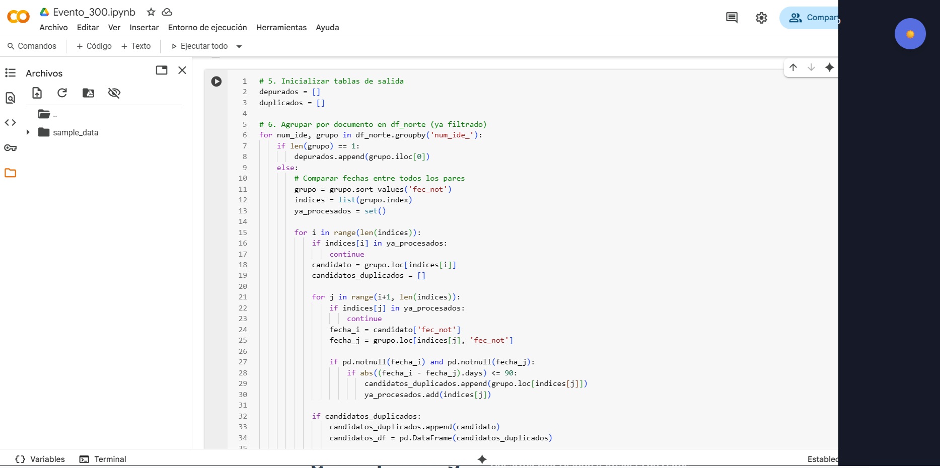Go to the parent folder '..'
This screenshot has width=940, height=468.
(x=48, y=114)
